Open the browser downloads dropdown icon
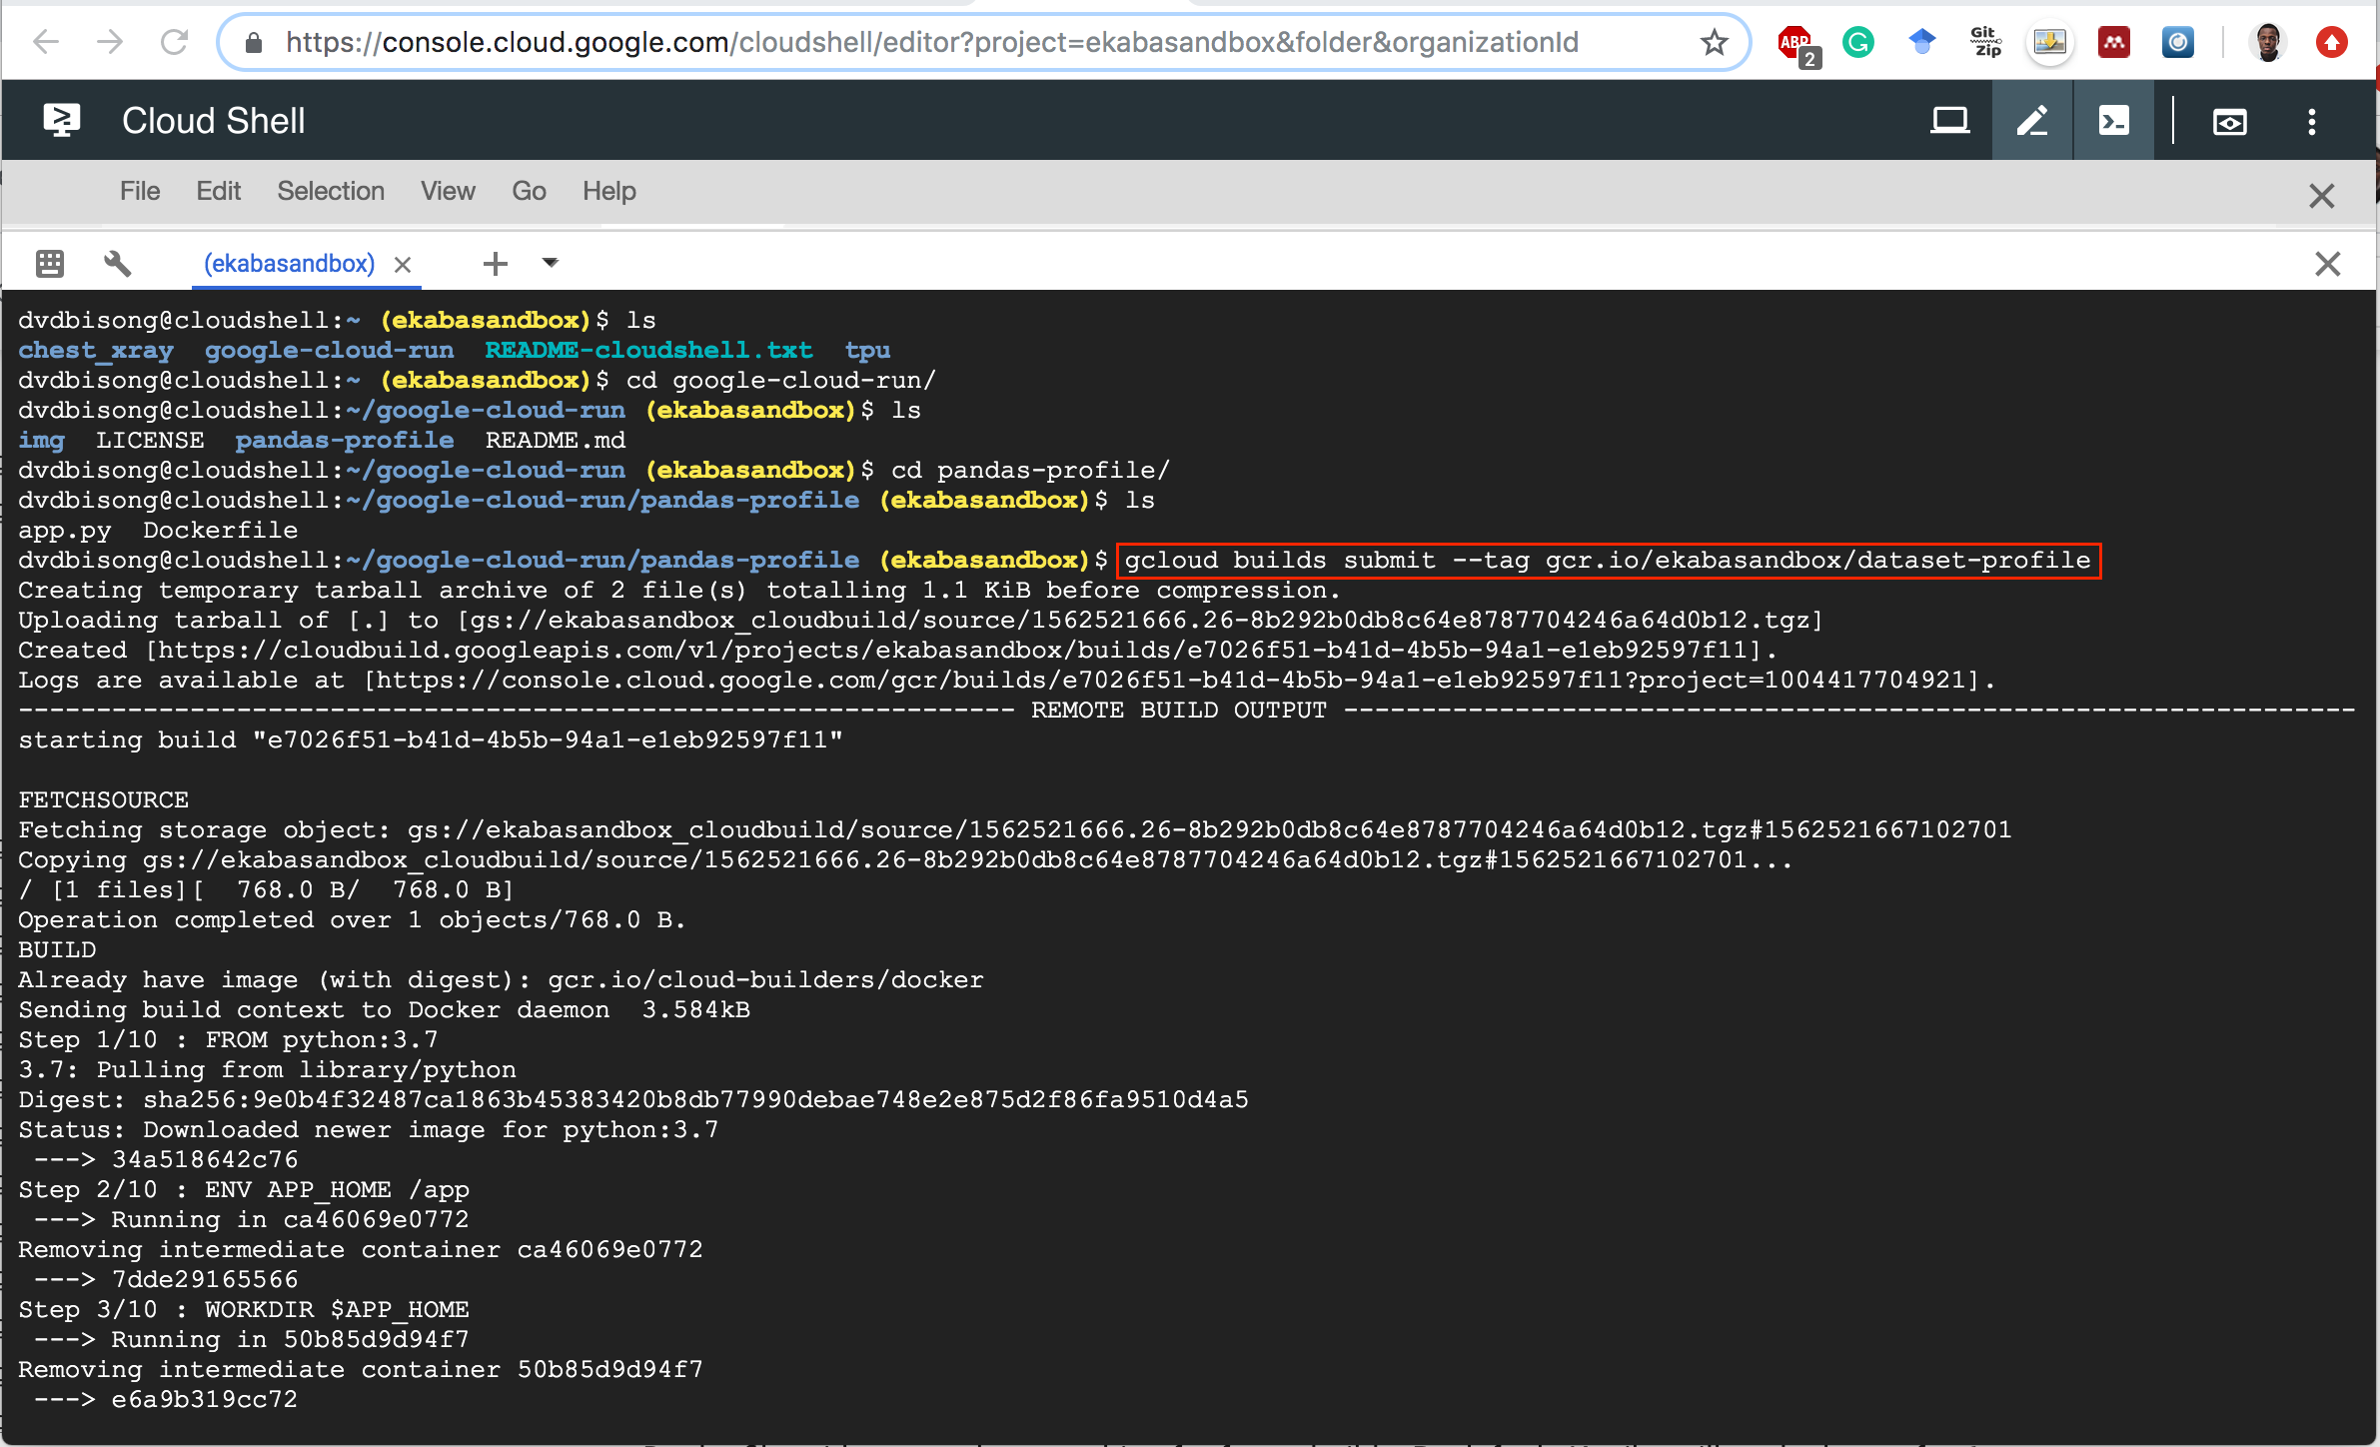Image resolution: width=2380 pixels, height=1447 pixels. pyautogui.click(x=2049, y=42)
